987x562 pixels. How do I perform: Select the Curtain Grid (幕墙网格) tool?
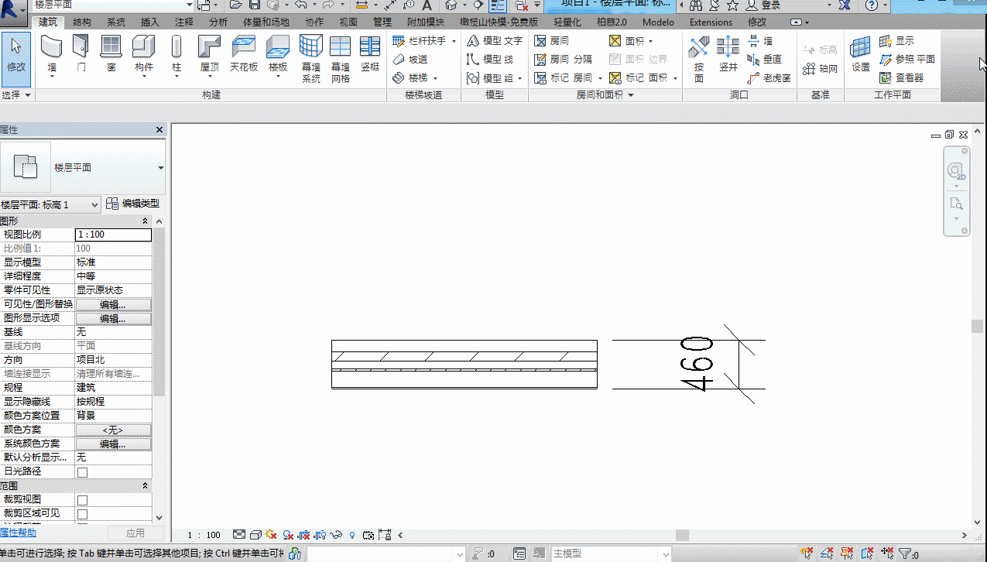(x=341, y=58)
